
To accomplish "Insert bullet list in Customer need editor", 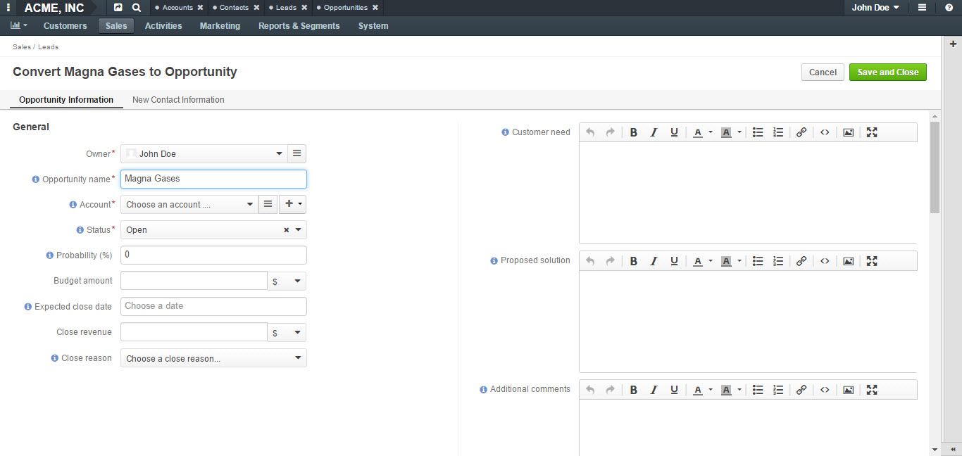I will click(758, 132).
